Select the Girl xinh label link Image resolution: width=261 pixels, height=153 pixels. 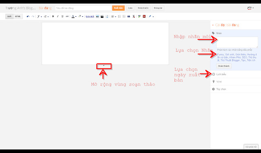tap(230, 54)
